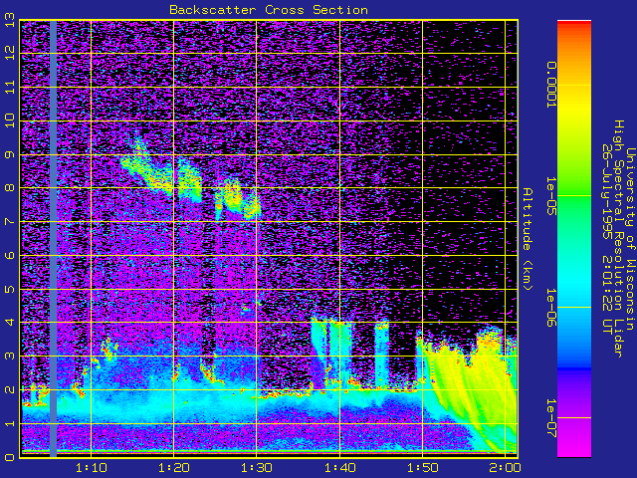The width and height of the screenshot is (637, 478).
Task: Click the '26-July-1995 2:01:22 UT' timestamp
Action: pos(607,239)
